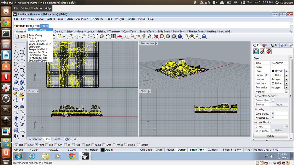294x165 pixels.
Task: Click the padlock Lock Objects icon
Action: [x=150, y=36]
